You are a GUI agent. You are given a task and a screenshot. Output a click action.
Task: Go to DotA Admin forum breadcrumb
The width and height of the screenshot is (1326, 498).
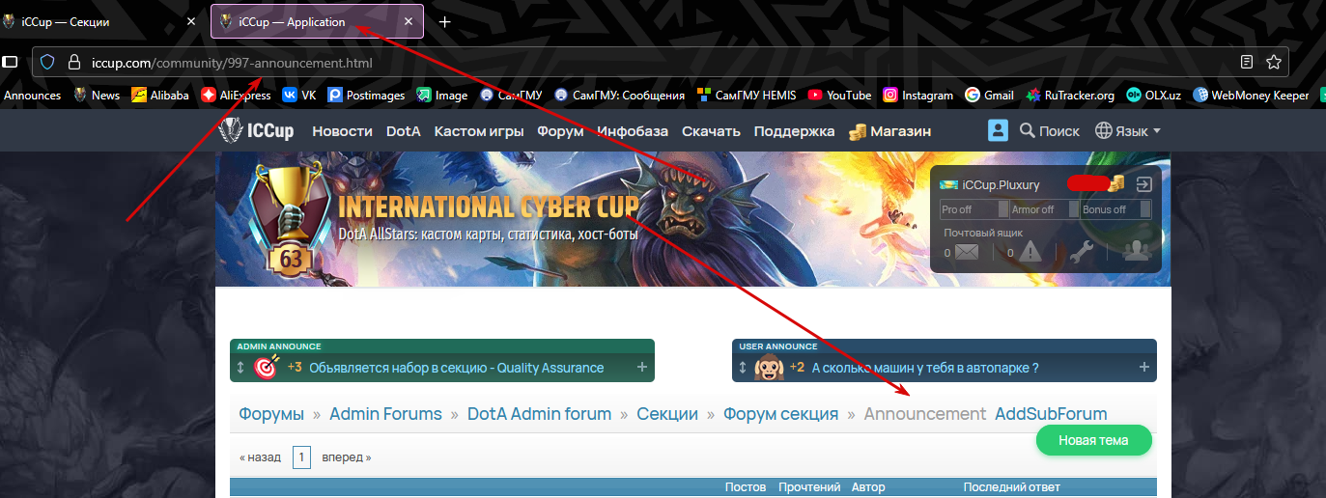pyautogui.click(x=539, y=414)
